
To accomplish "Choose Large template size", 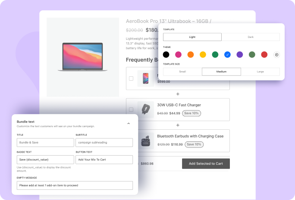I will pos(260,72).
